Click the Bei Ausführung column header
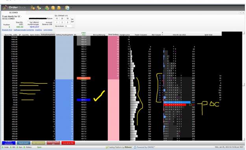 (99, 35)
